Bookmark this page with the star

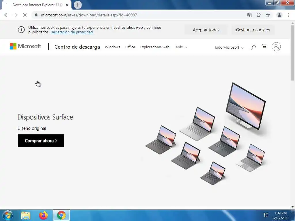268,15
